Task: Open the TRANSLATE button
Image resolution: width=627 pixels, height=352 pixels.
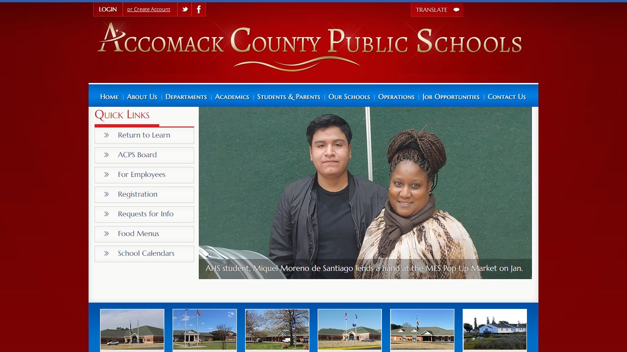Action: pos(437,10)
